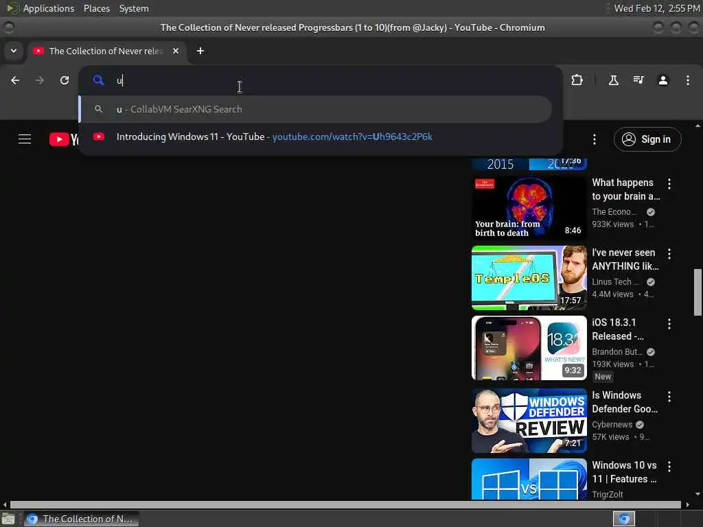Open Chrome Labs flask icon
Viewport: 703px width, 527px height.
click(613, 80)
